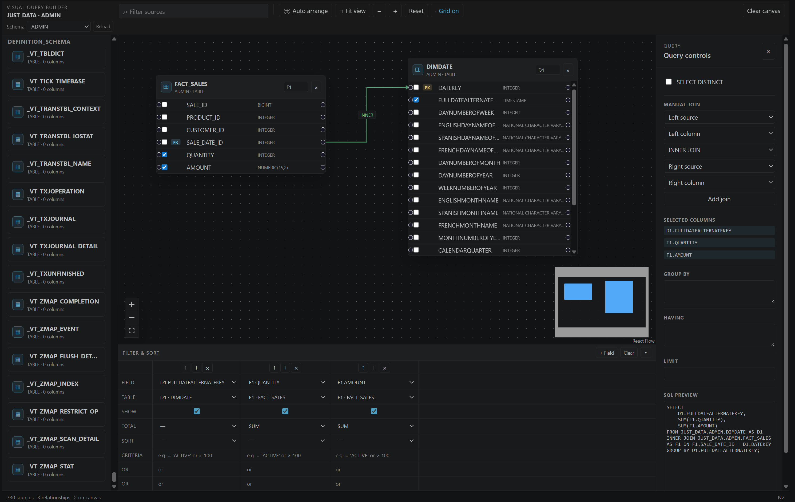Viewport: 795px width, 502px height.
Task: Click the PK badge on DATEKEY
Action: coord(427,88)
